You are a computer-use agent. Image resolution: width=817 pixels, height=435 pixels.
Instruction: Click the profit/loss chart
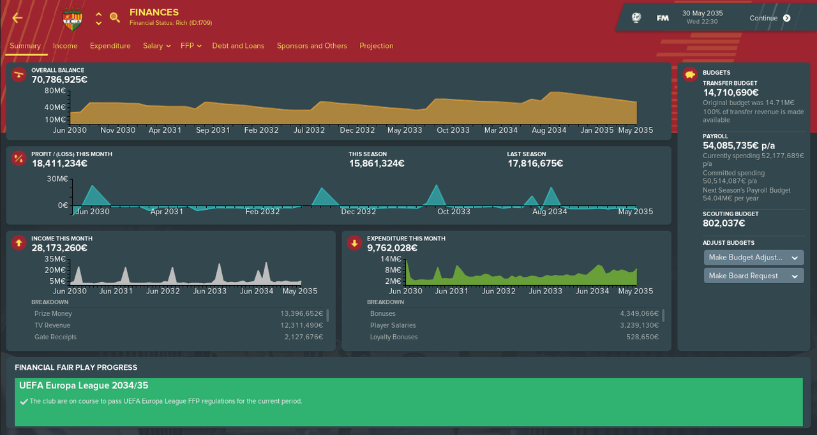(x=354, y=196)
